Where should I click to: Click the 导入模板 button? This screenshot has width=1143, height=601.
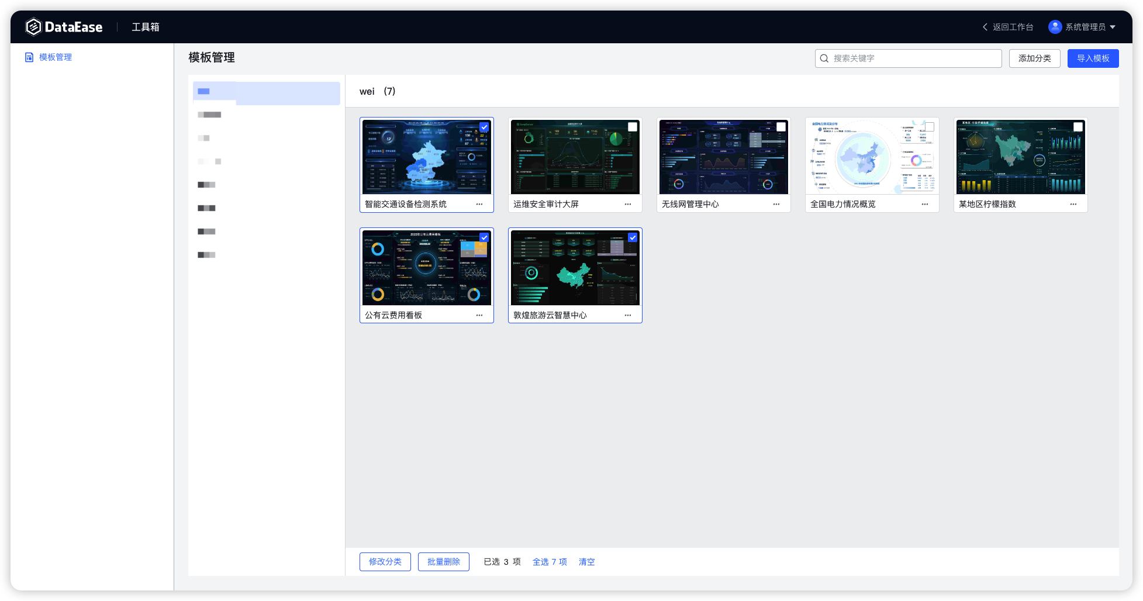click(x=1093, y=58)
